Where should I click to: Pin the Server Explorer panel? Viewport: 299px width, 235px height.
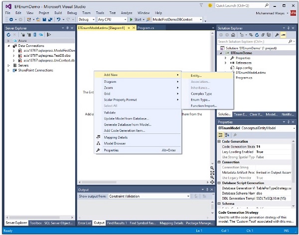tap(67, 28)
